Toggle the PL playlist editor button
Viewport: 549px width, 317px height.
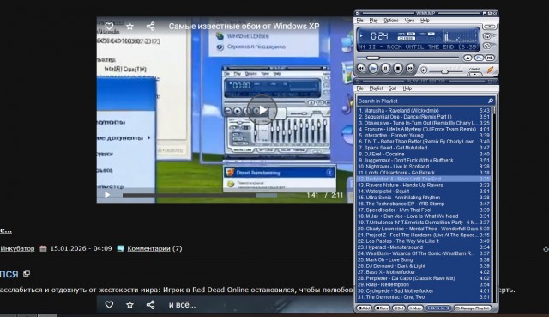click(479, 58)
